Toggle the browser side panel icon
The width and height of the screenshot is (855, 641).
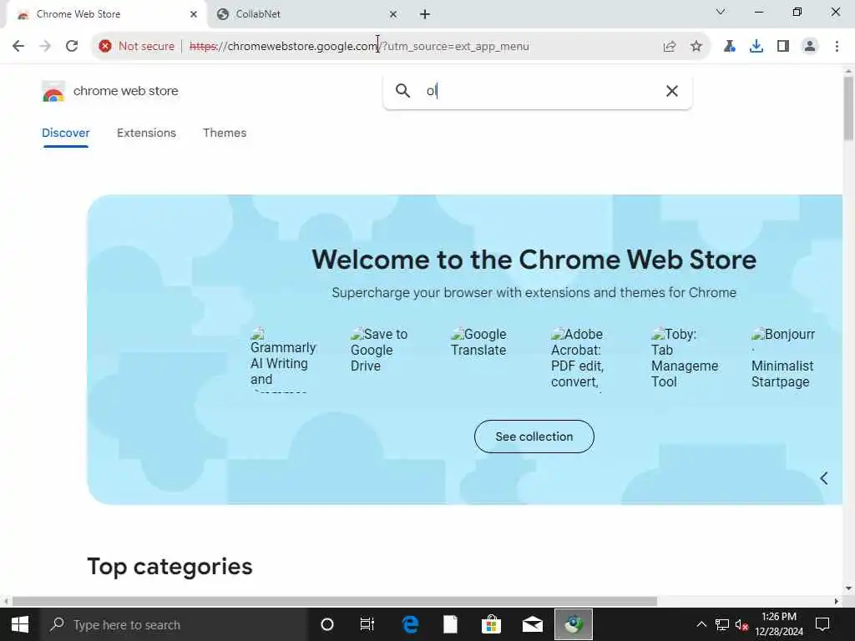click(783, 47)
